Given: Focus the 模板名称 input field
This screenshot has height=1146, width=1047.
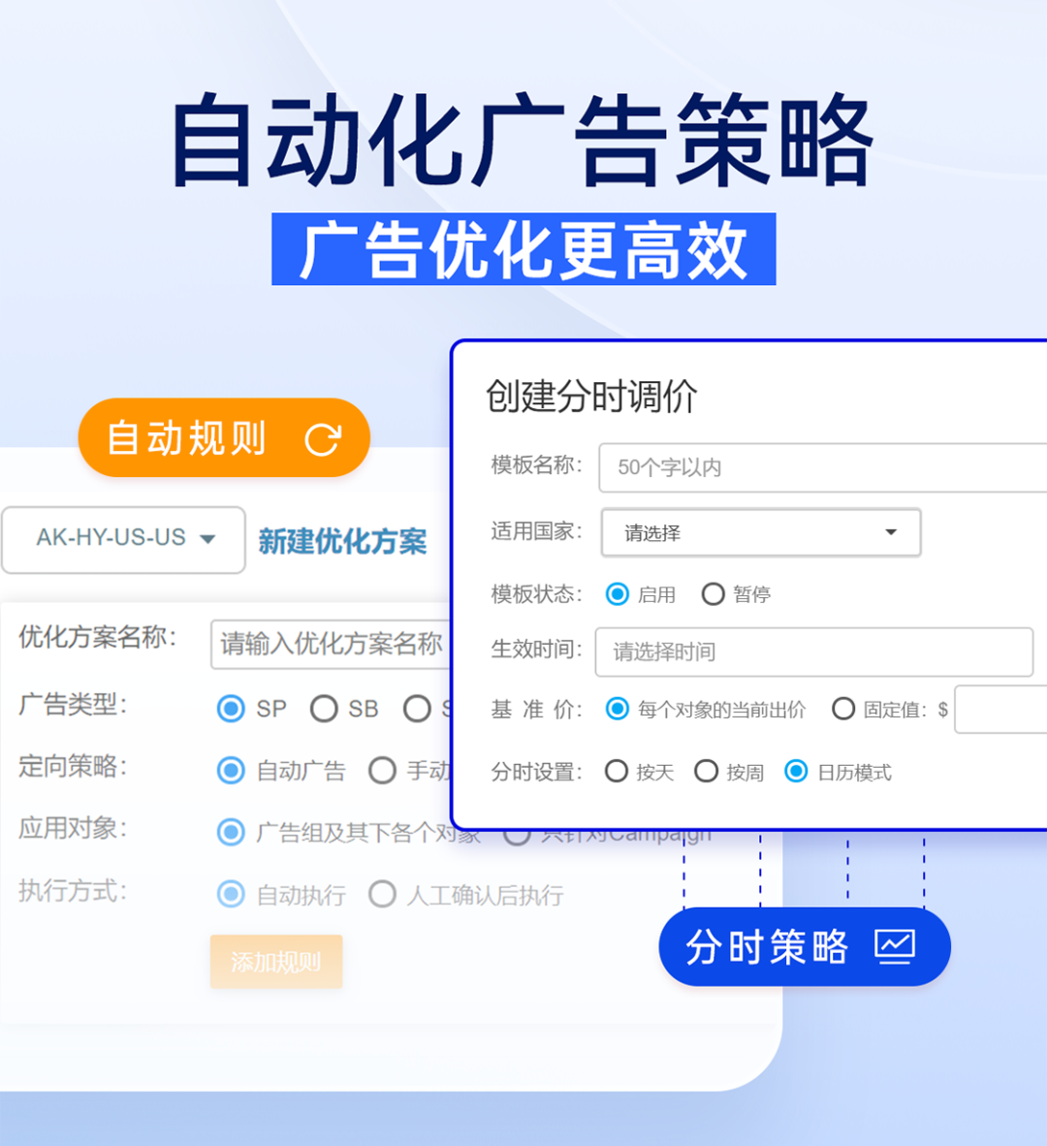Looking at the screenshot, I should [823, 467].
